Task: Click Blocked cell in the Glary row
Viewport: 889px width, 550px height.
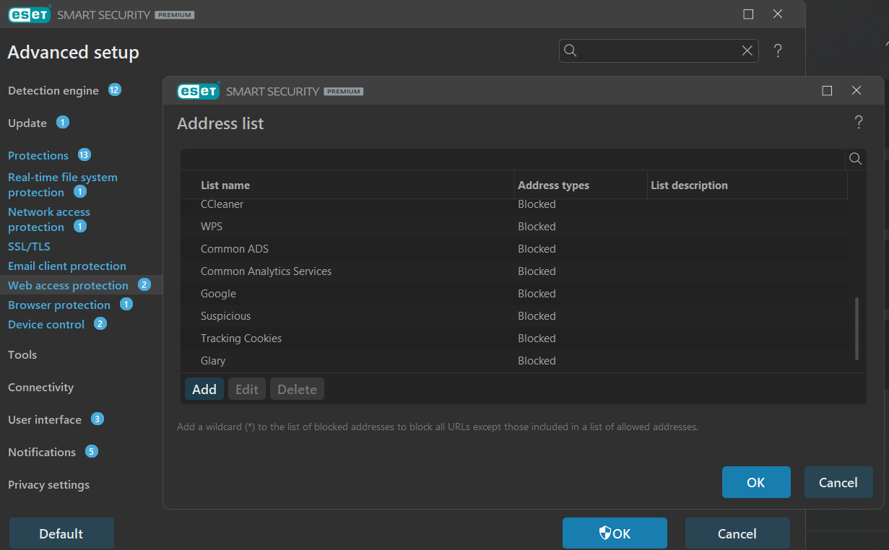Action: click(x=537, y=361)
